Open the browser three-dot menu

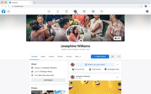[149, 6]
